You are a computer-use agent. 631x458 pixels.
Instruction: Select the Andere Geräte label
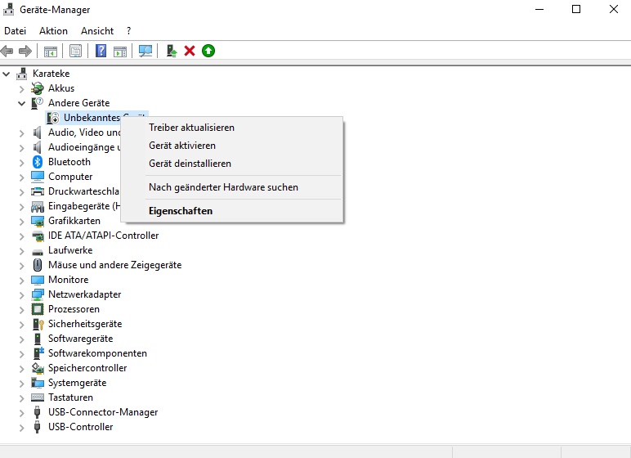pos(78,103)
